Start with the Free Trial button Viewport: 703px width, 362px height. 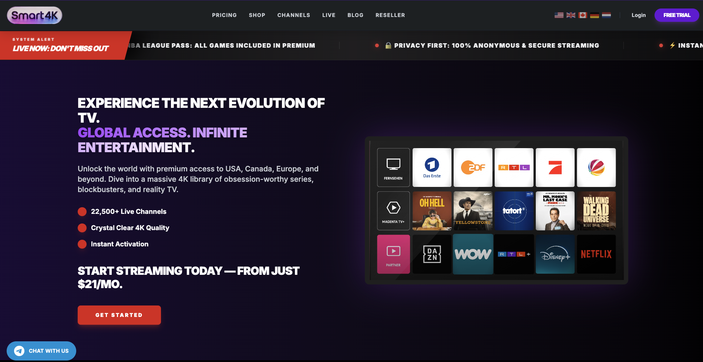(x=677, y=15)
